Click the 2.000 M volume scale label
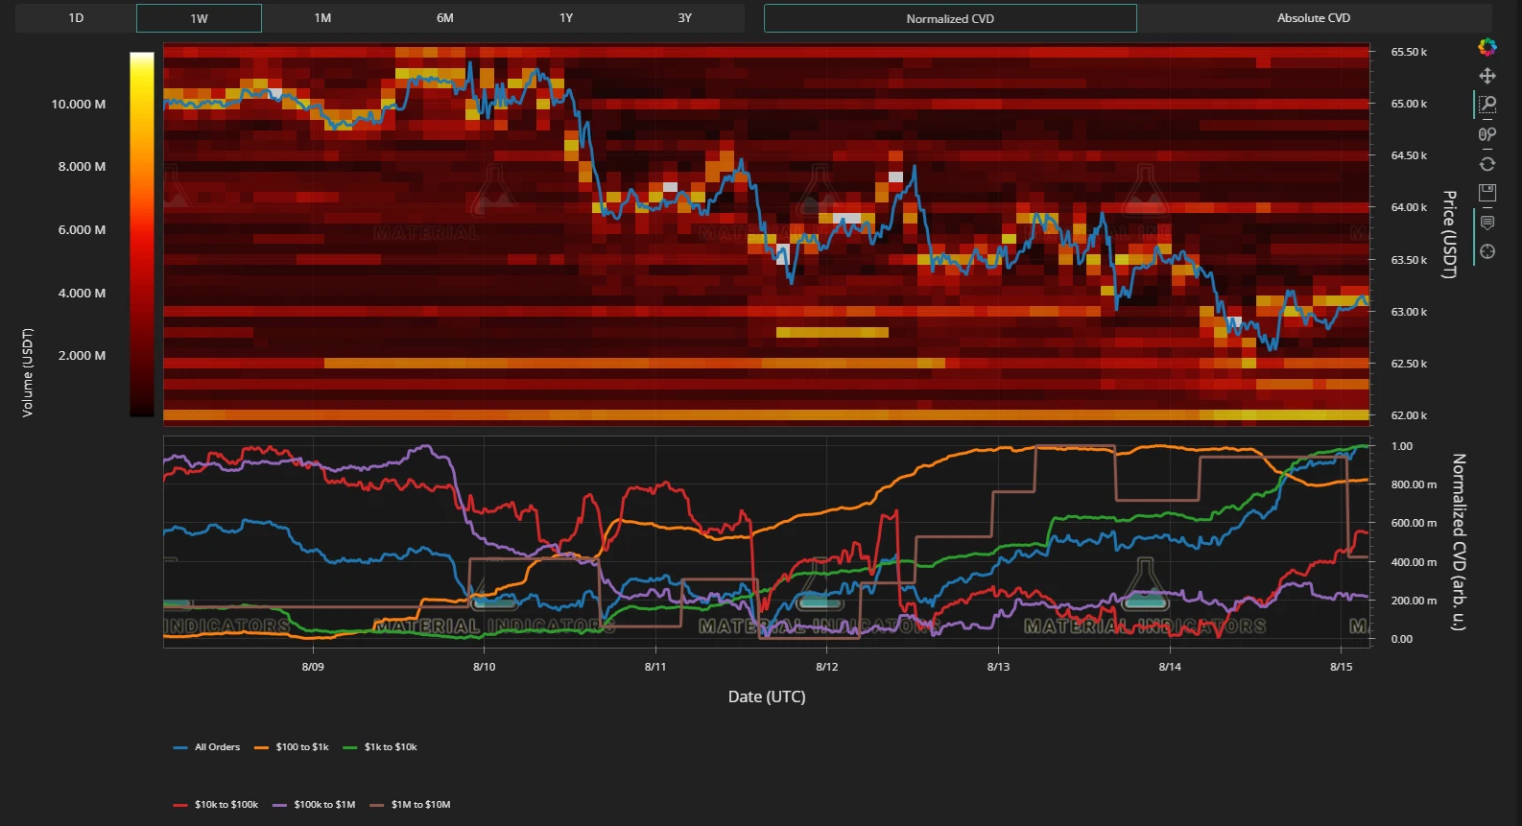Screen dimensions: 1522x826 (82, 355)
